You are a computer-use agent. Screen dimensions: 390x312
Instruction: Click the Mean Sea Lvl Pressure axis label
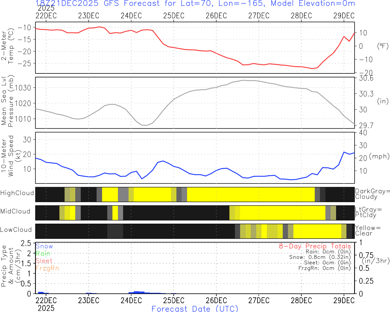click(x=7, y=101)
